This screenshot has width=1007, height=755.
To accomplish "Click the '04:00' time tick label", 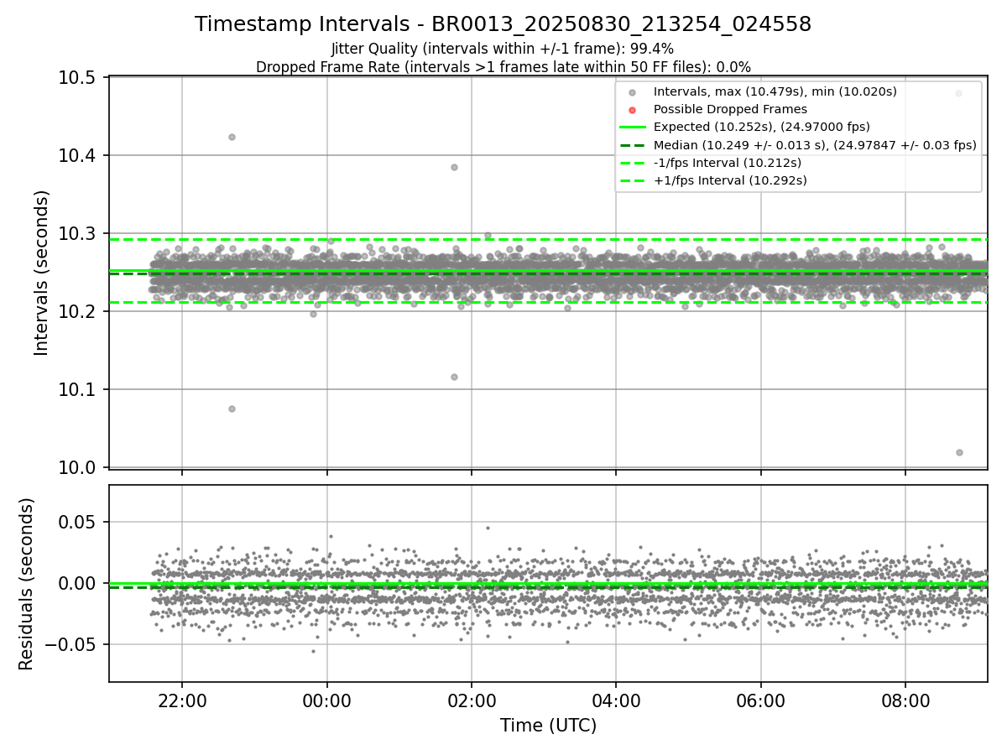I will pyautogui.click(x=615, y=700).
